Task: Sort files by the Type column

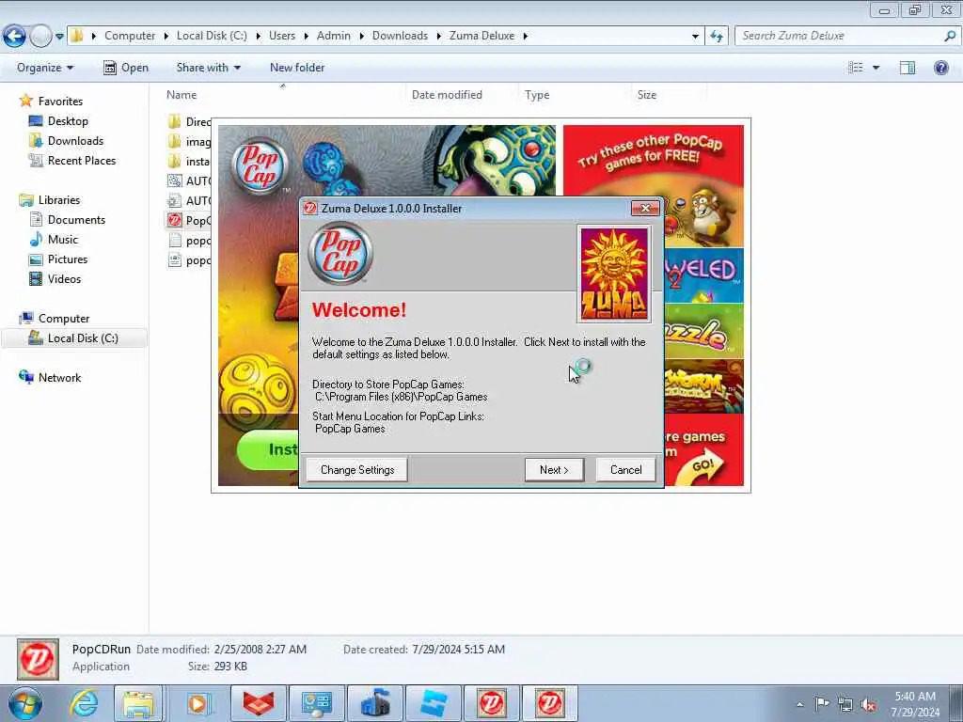Action: tap(537, 95)
